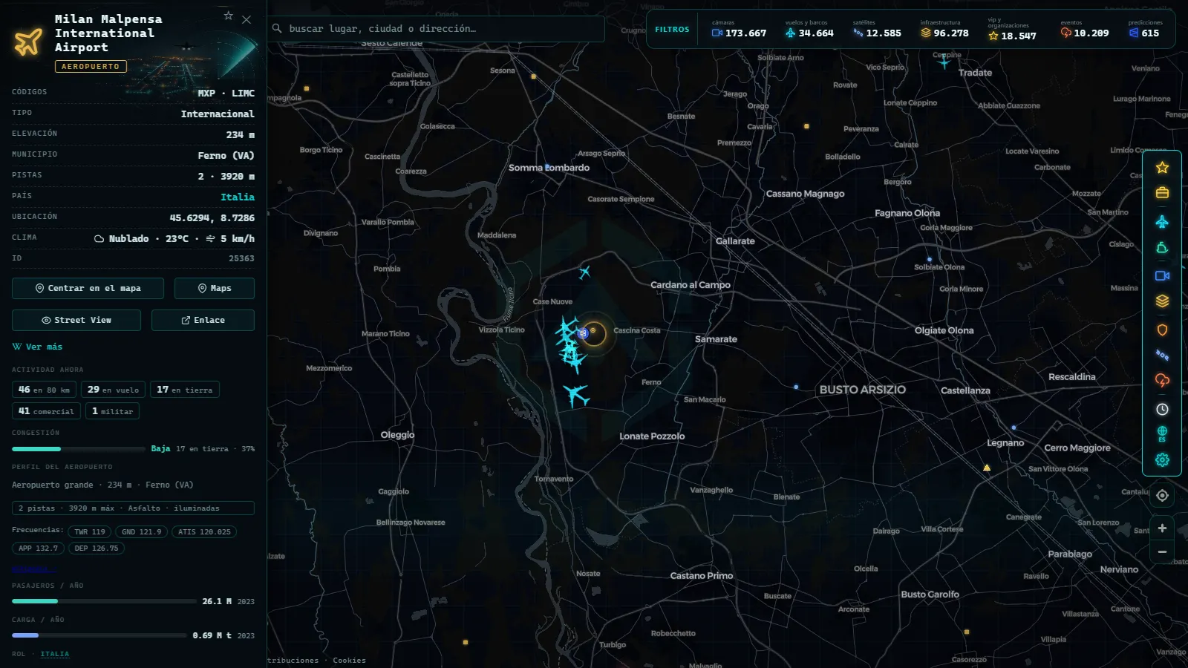Click the TWR 119 frequency chip
Image resolution: width=1188 pixels, height=668 pixels.
click(x=89, y=531)
